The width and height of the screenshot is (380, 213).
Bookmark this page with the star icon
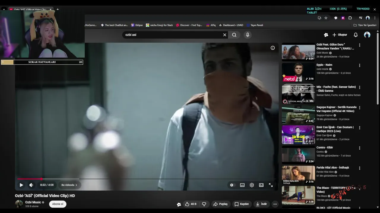pos(326,18)
